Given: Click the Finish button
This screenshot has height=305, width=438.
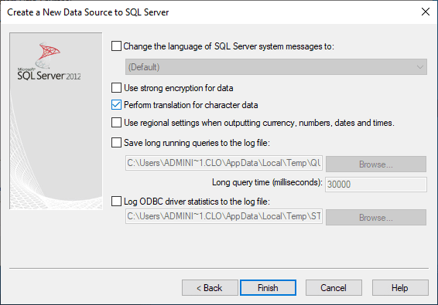Looking at the screenshot, I should (x=268, y=288).
